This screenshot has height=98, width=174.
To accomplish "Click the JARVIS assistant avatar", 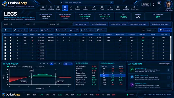I will click(169, 4).
